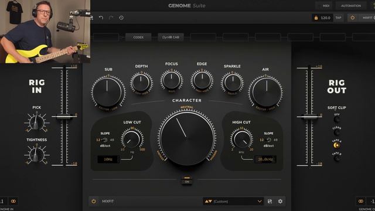
Task: Toggle the High Cut slope switch
Action: point(268,139)
